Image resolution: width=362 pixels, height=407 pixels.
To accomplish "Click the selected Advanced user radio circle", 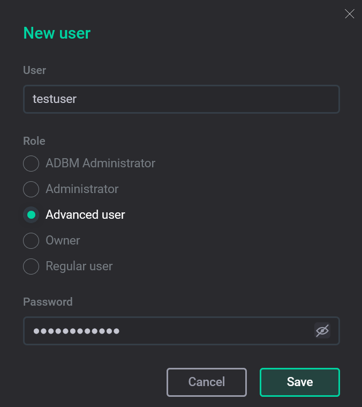I will coord(31,215).
